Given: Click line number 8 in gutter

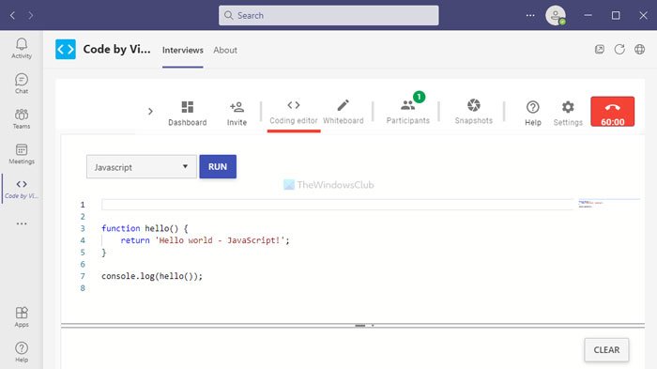Looking at the screenshot, I should point(83,288).
